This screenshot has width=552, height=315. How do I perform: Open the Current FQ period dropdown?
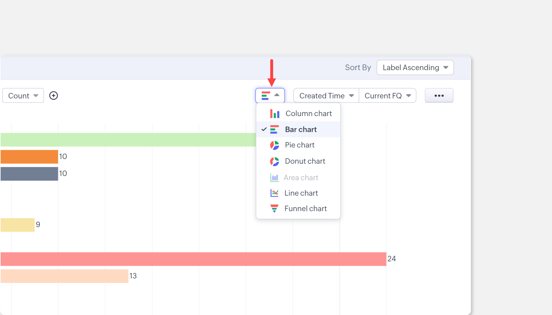(387, 96)
